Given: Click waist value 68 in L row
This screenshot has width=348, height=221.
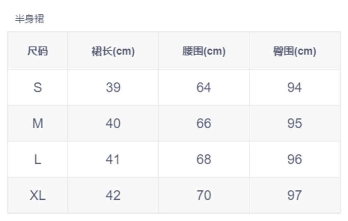Looking at the screenshot, I should 204,159.
